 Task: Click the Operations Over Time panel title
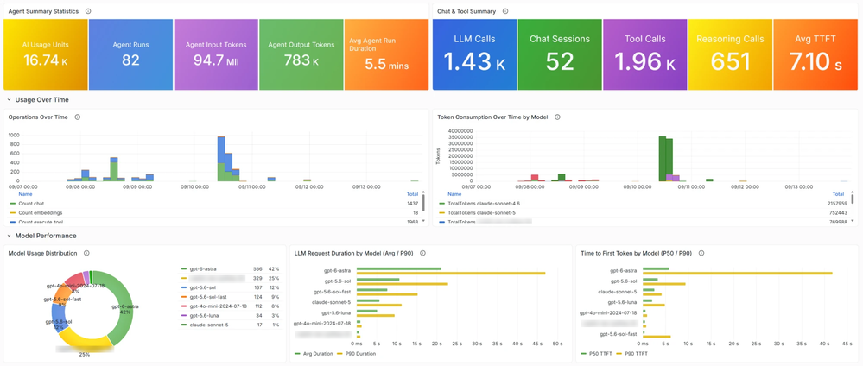coord(38,117)
